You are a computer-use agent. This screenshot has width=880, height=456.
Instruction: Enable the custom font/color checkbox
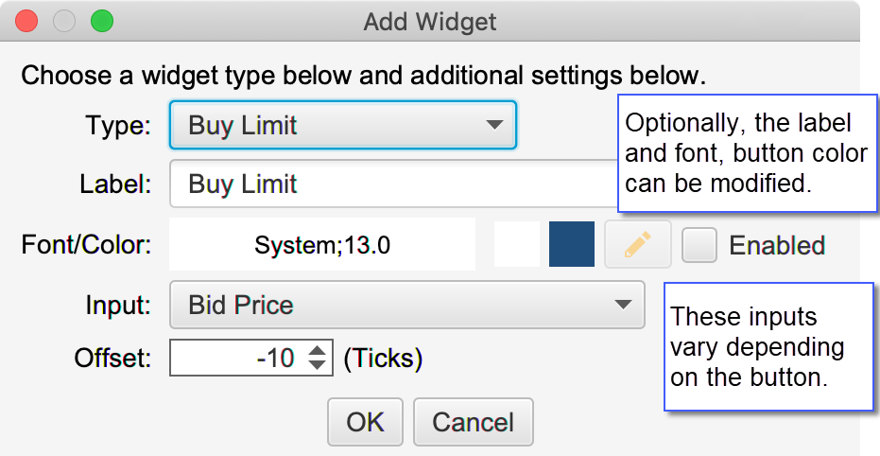click(699, 245)
